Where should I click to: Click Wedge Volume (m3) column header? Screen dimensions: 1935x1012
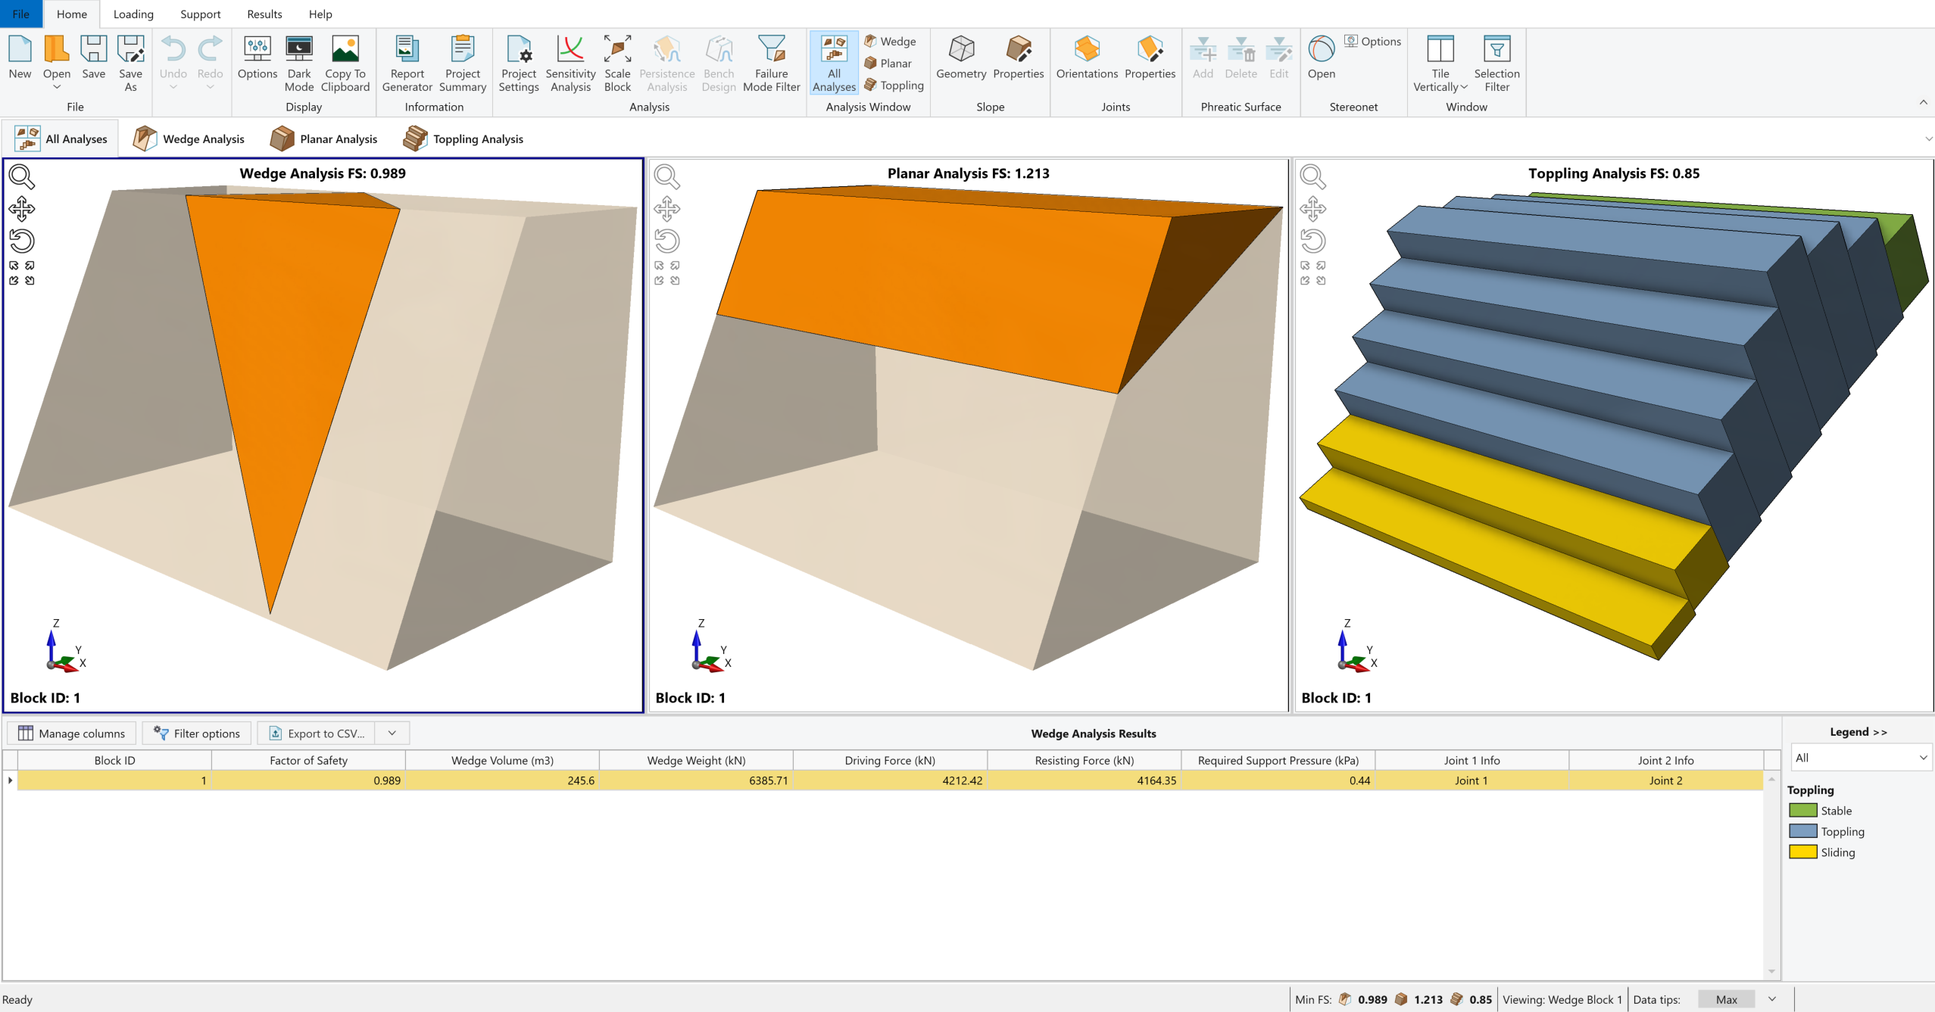pyautogui.click(x=502, y=760)
